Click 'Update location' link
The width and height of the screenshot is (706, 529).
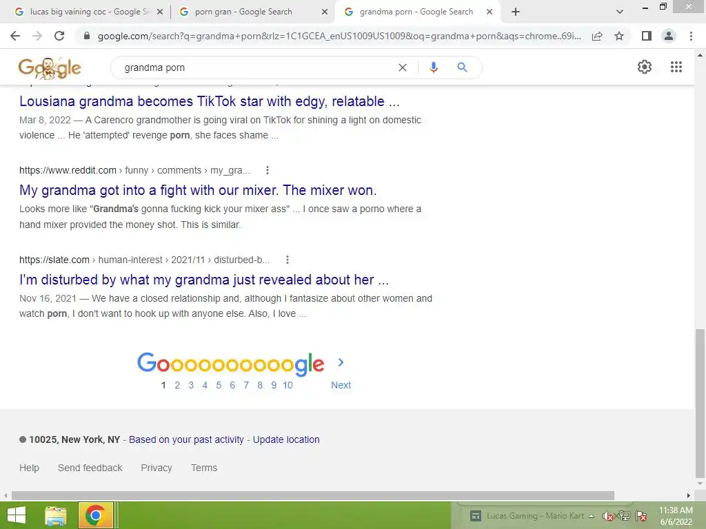click(x=286, y=439)
